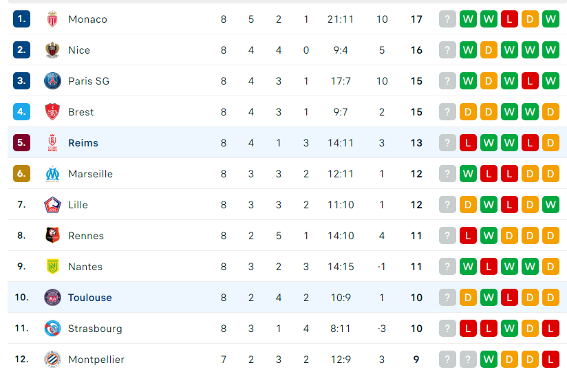Click Rennes' green W form badge
This screenshot has width=567, height=374.
point(489,236)
